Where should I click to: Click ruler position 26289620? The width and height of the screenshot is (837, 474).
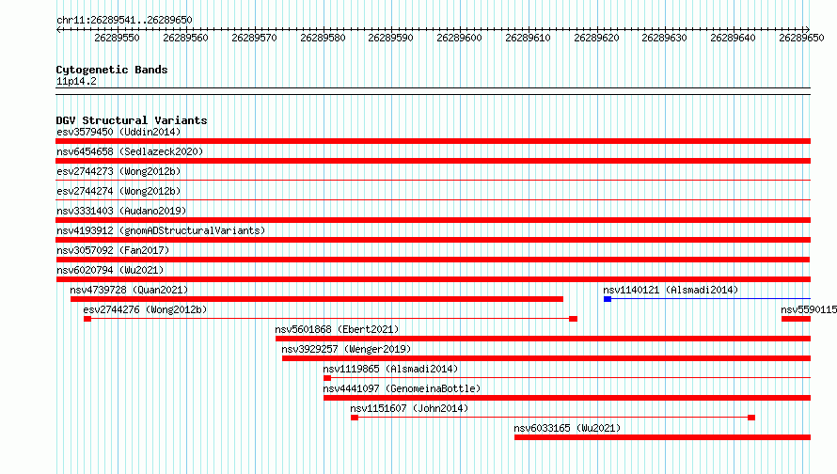coord(596,38)
